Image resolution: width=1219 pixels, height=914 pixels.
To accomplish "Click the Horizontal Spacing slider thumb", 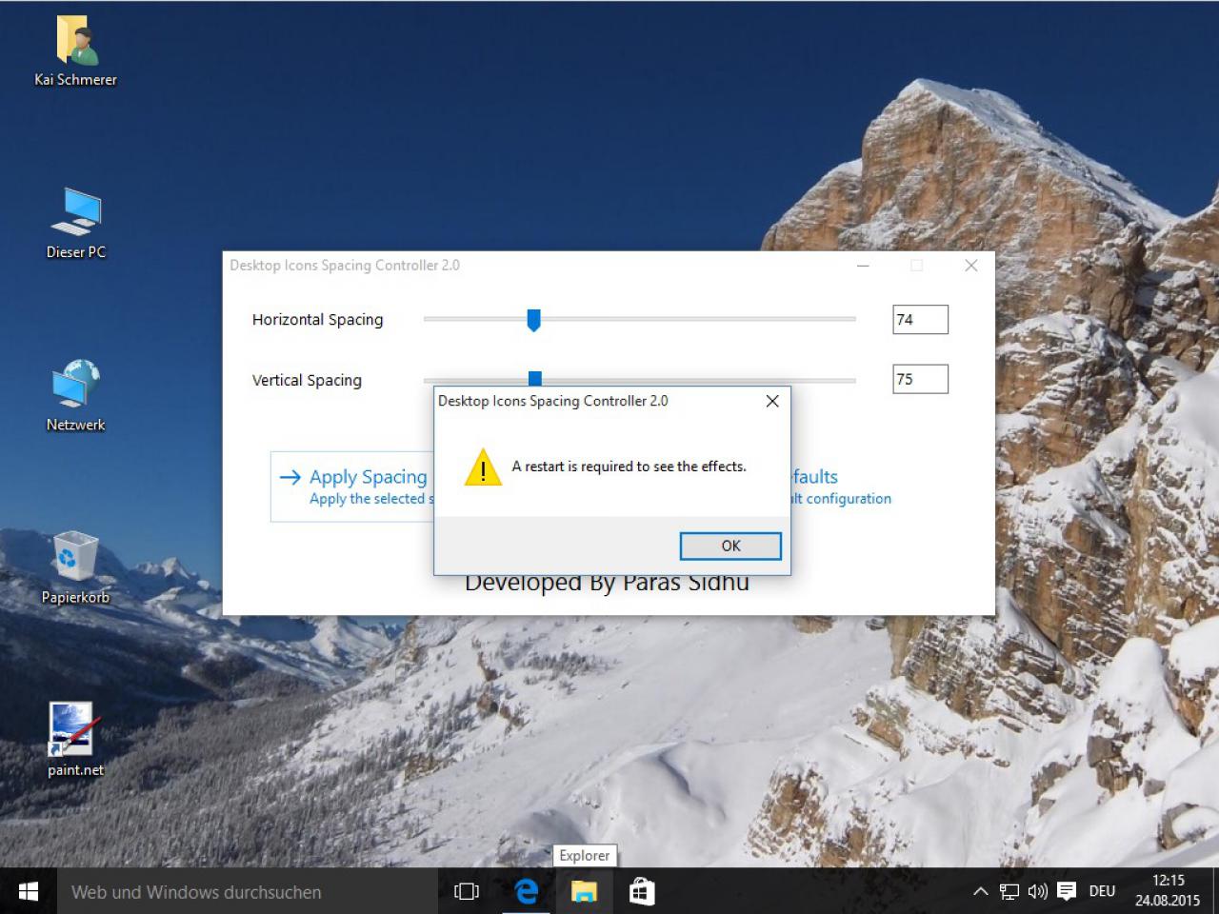I will pos(534,320).
